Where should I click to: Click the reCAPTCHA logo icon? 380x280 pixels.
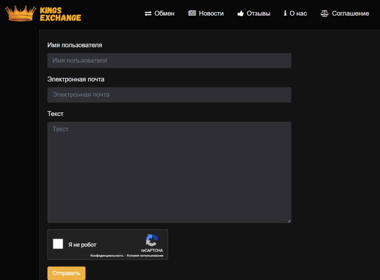[x=152, y=240]
